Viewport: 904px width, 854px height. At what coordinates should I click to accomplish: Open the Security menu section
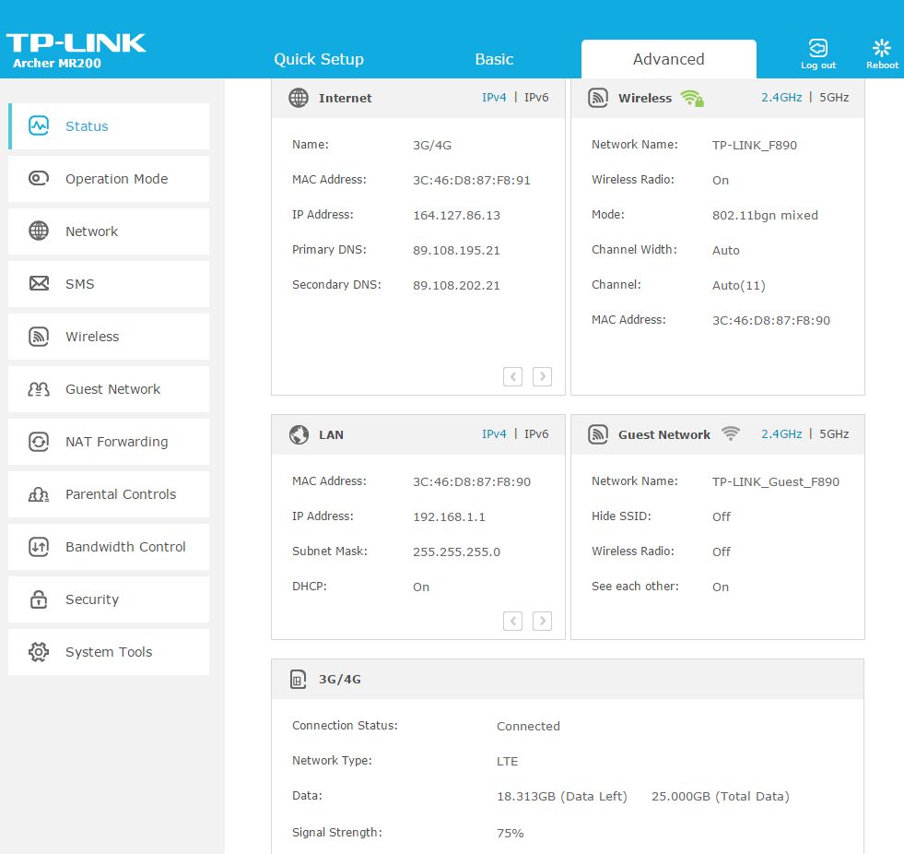(x=109, y=599)
